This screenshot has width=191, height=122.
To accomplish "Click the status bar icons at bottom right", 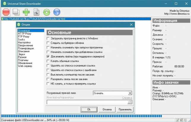I will click(x=181, y=120).
